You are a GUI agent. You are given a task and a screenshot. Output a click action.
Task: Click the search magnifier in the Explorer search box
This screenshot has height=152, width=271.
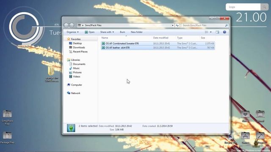pos(226,25)
